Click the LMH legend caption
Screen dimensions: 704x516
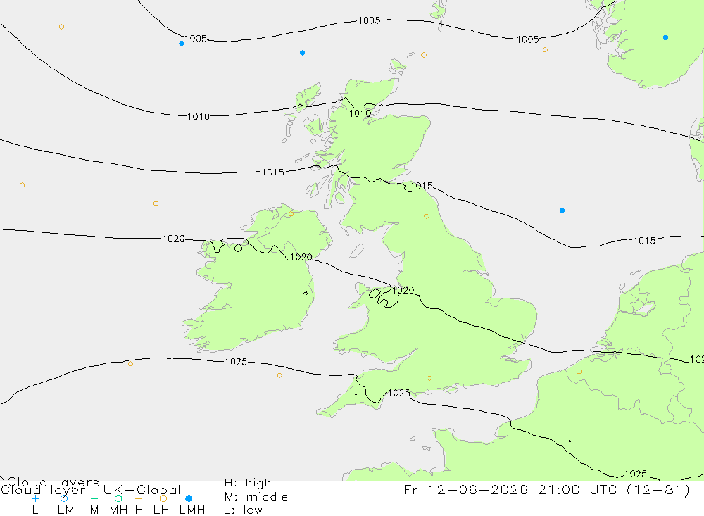pos(192,510)
